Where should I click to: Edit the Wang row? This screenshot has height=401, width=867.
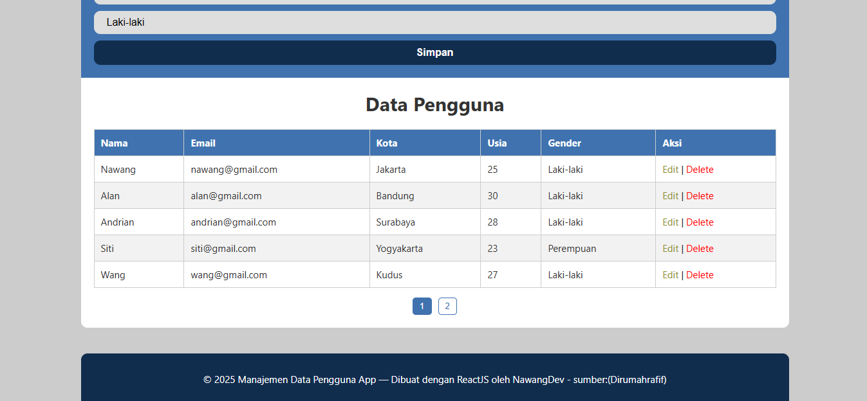[670, 275]
